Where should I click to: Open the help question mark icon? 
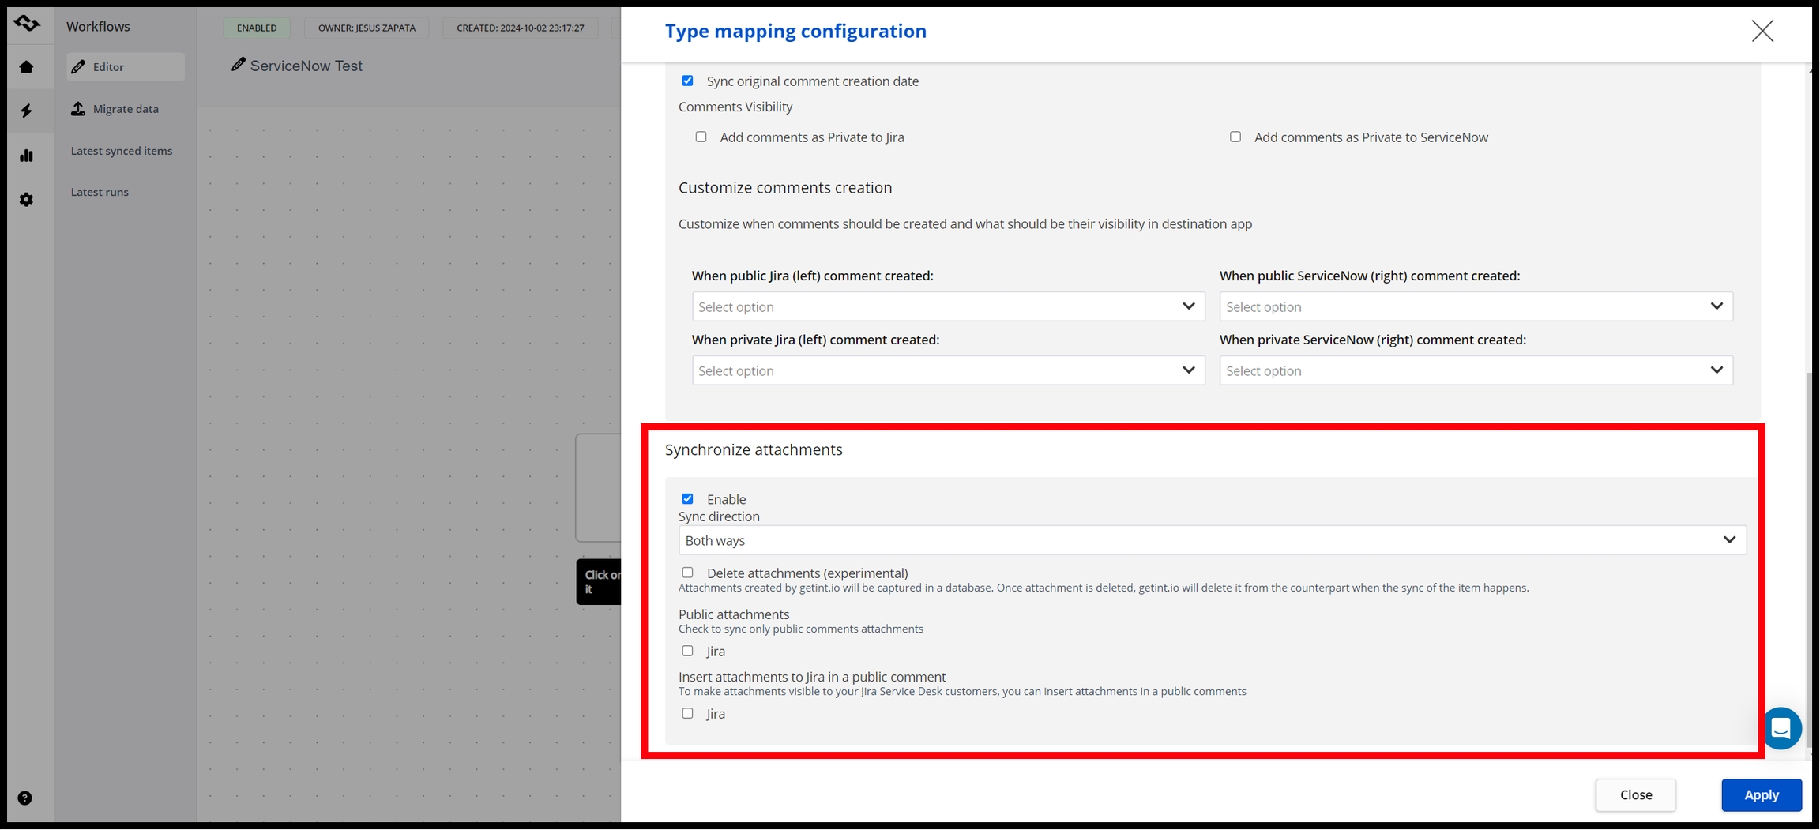click(x=25, y=798)
